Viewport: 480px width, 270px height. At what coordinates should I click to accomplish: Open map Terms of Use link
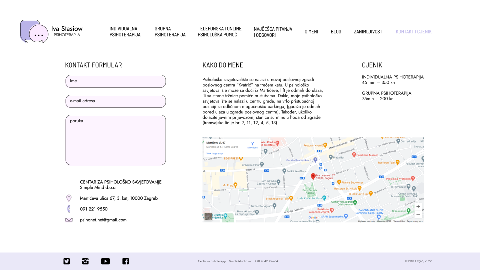(x=399, y=221)
